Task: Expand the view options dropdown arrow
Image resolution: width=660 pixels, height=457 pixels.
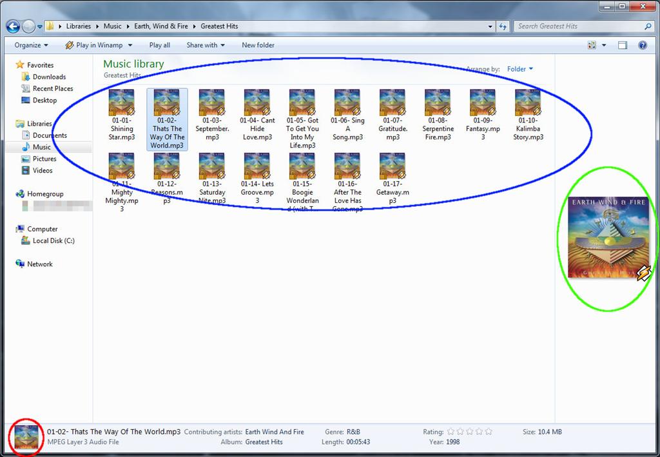Action: tap(604, 45)
